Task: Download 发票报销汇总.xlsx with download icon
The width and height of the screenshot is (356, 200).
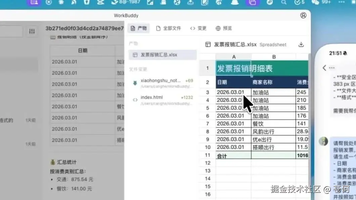Action: 301,45
